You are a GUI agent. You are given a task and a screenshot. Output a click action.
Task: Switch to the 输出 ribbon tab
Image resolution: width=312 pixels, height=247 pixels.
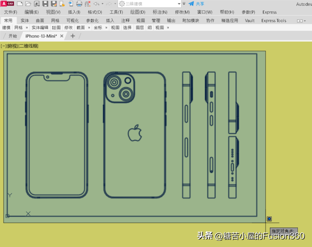pyautogui.click(x=171, y=20)
